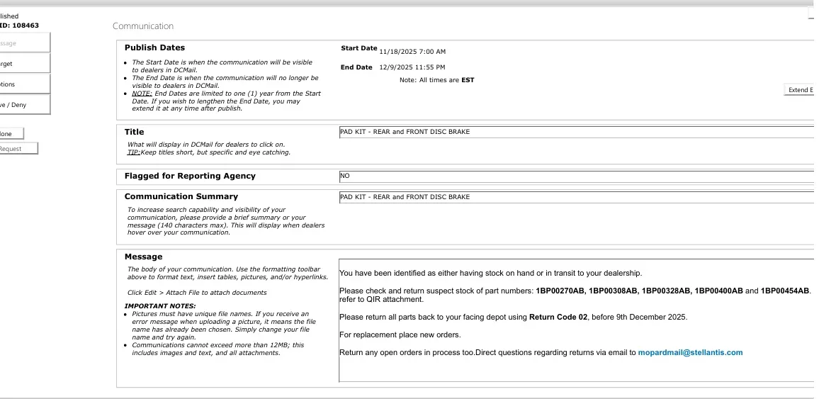Select the greyed-out Message sidebar tab
This screenshot has width=819, height=399.
point(25,43)
